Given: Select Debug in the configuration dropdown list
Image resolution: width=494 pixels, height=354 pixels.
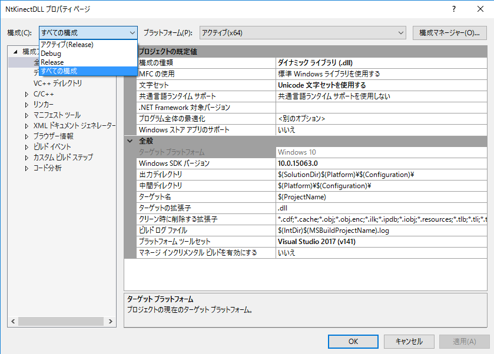Looking at the screenshot, I should tap(51, 54).
